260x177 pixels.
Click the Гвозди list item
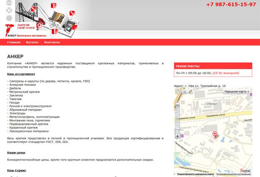coord(13,103)
